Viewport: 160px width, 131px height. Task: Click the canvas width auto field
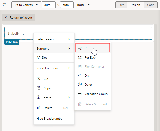[48, 5]
